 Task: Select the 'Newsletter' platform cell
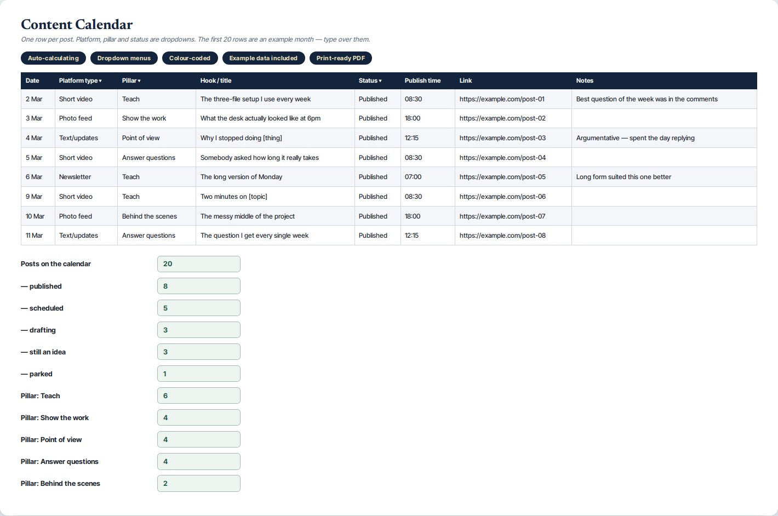coord(86,177)
